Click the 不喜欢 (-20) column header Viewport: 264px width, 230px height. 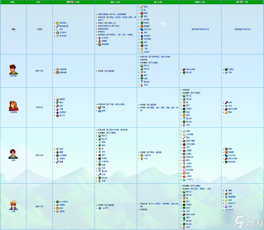pyautogui.click(x=200, y=2)
